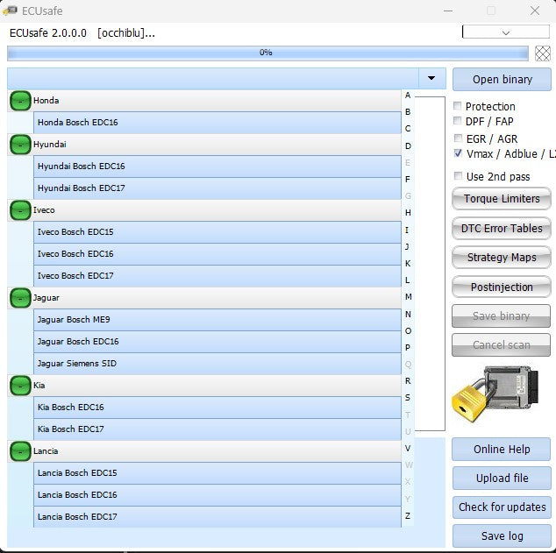Close the ECUsafe window
556x553 pixels.
[x=535, y=11]
